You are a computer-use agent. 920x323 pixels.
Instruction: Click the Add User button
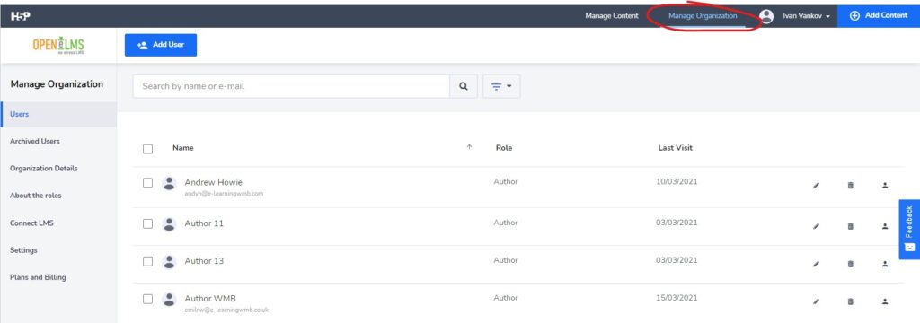coord(161,45)
